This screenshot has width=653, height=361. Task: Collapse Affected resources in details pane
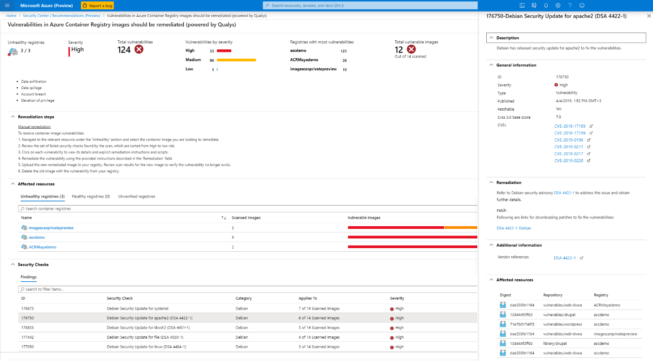491,280
